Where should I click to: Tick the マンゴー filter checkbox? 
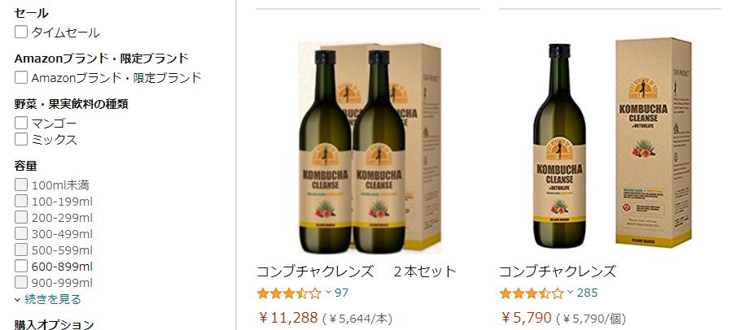(x=20, y=123)
